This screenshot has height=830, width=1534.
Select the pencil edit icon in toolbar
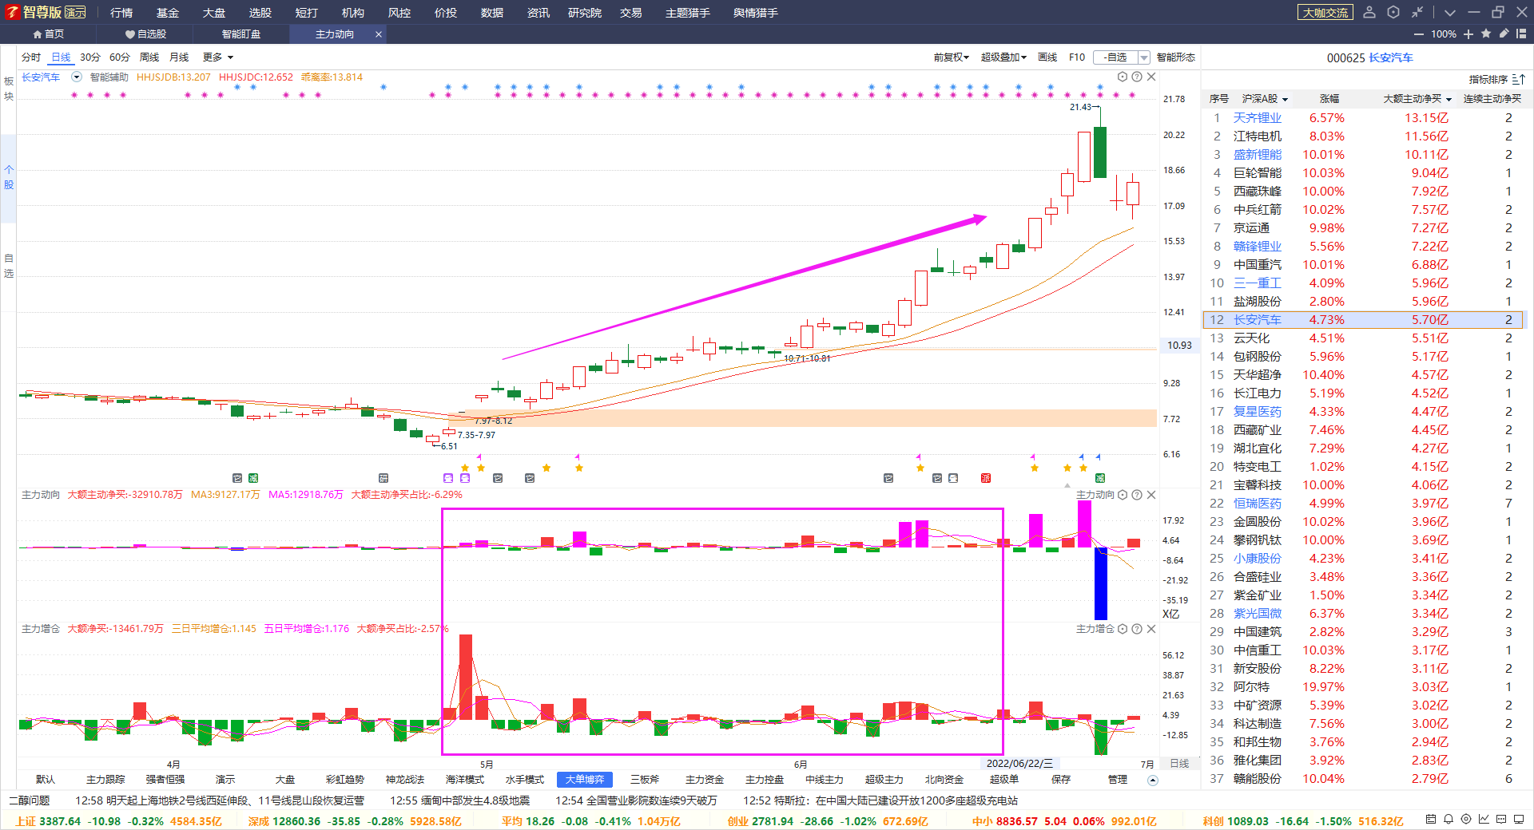click(x=1504, y=34)
